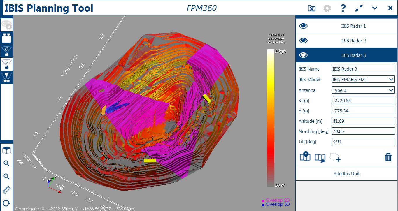
Task: Open the IBIS Model dropdown
Action: [363, 79]
